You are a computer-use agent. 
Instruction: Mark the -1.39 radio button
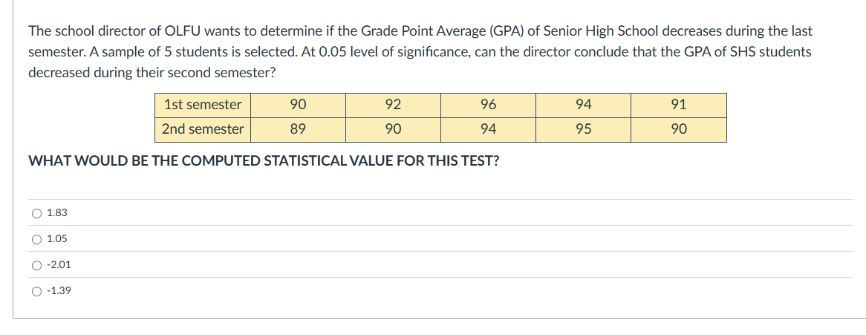click(x=36, y=291)
